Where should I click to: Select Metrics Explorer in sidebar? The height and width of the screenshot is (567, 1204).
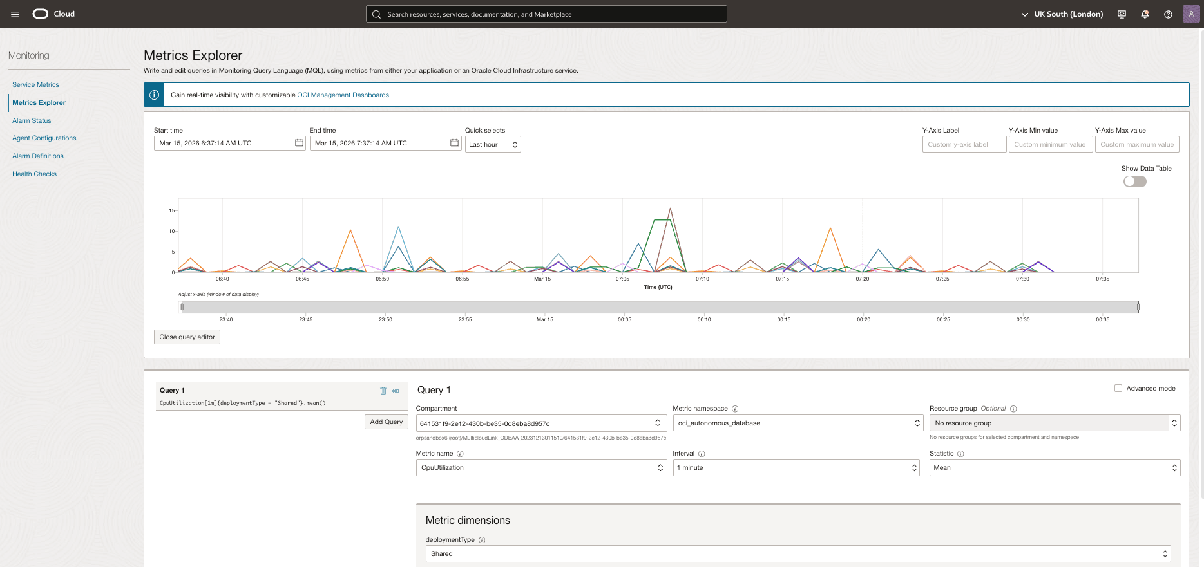tap(39, 102)
